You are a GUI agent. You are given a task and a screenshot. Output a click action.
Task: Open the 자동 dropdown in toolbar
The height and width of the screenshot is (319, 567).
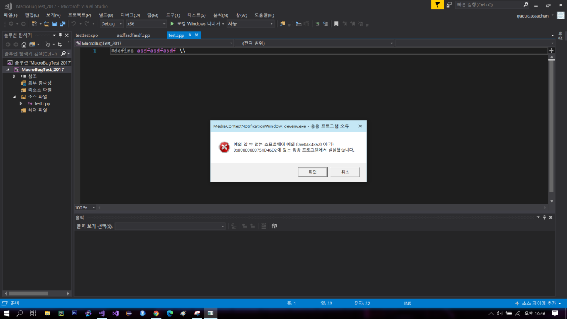click(x=250, y=24)
